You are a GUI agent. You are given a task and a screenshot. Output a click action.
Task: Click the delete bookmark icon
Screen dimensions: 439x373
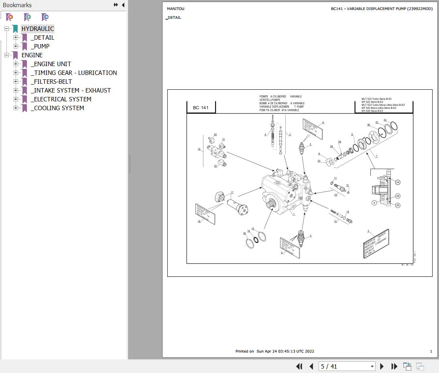coord(9,17)
